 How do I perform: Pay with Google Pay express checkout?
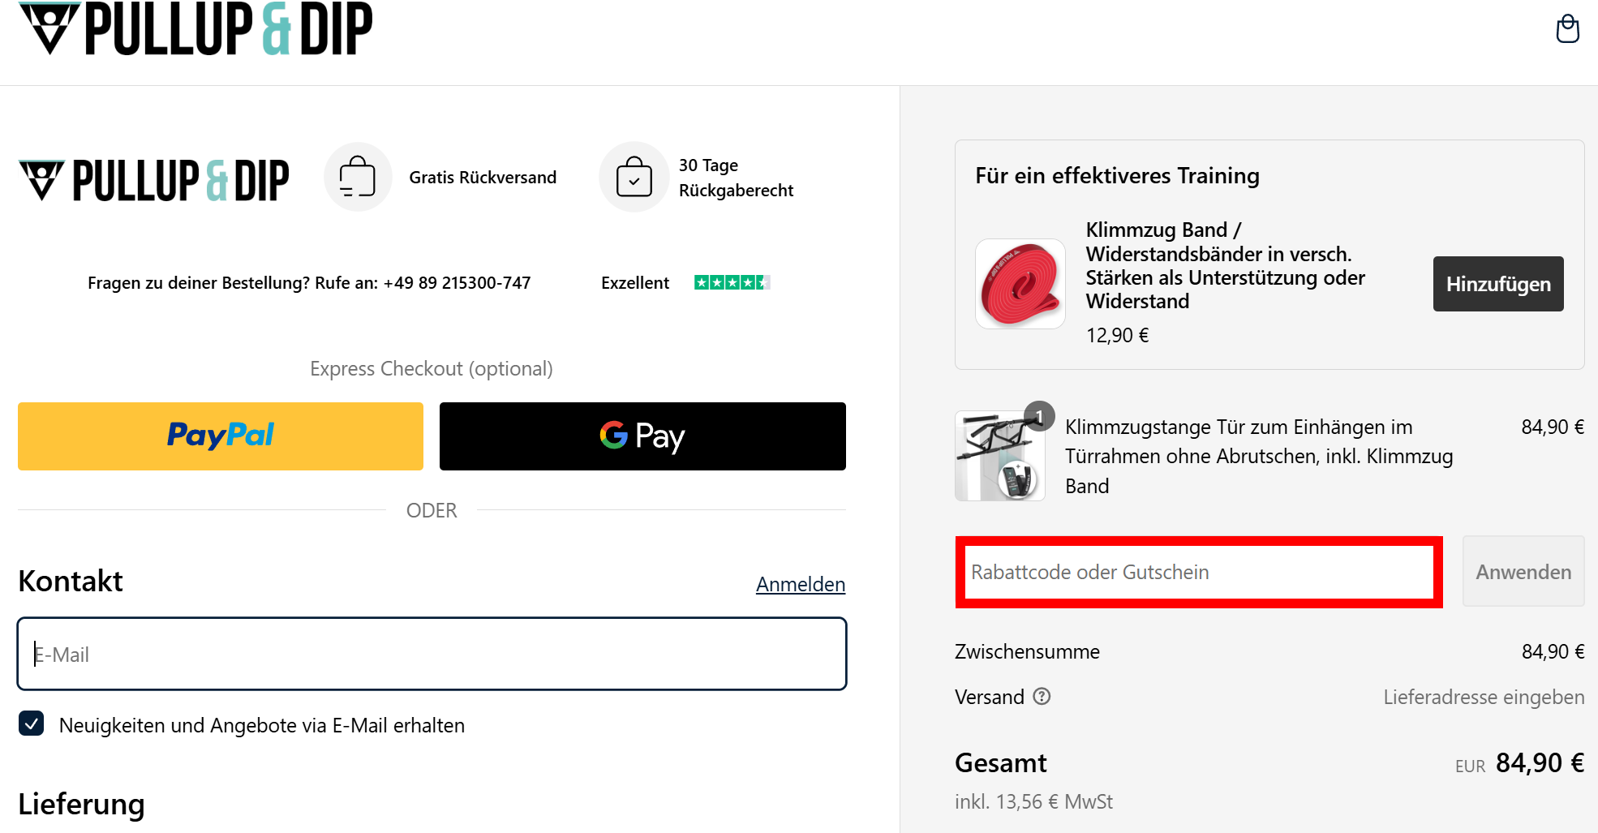click(642, 436)
